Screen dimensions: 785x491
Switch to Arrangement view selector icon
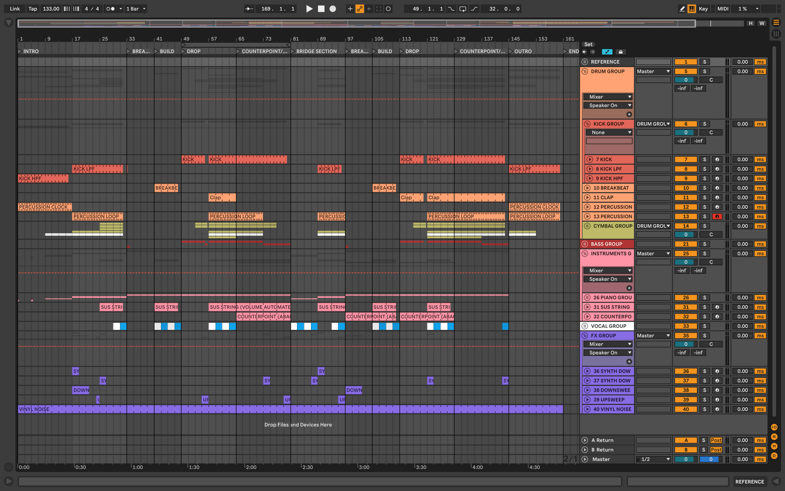(x=776, y=22)
